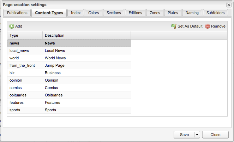Click the 'Business' description cell
The height and width of the screenshot is (142, 234).
87,73
